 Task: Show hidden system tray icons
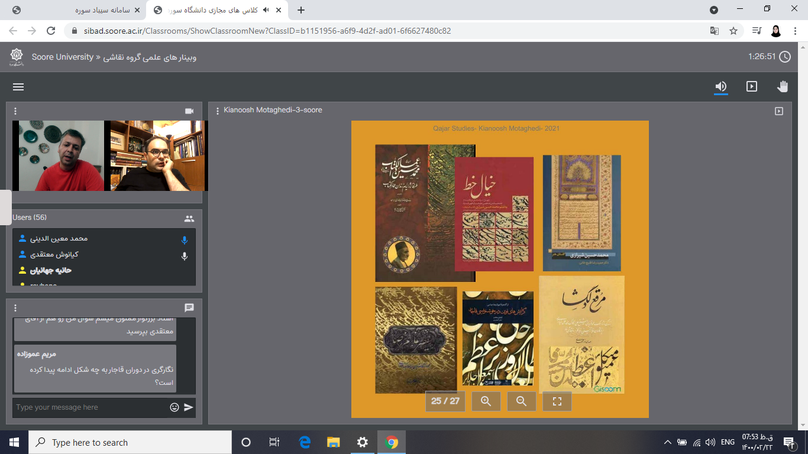[668, 442]
